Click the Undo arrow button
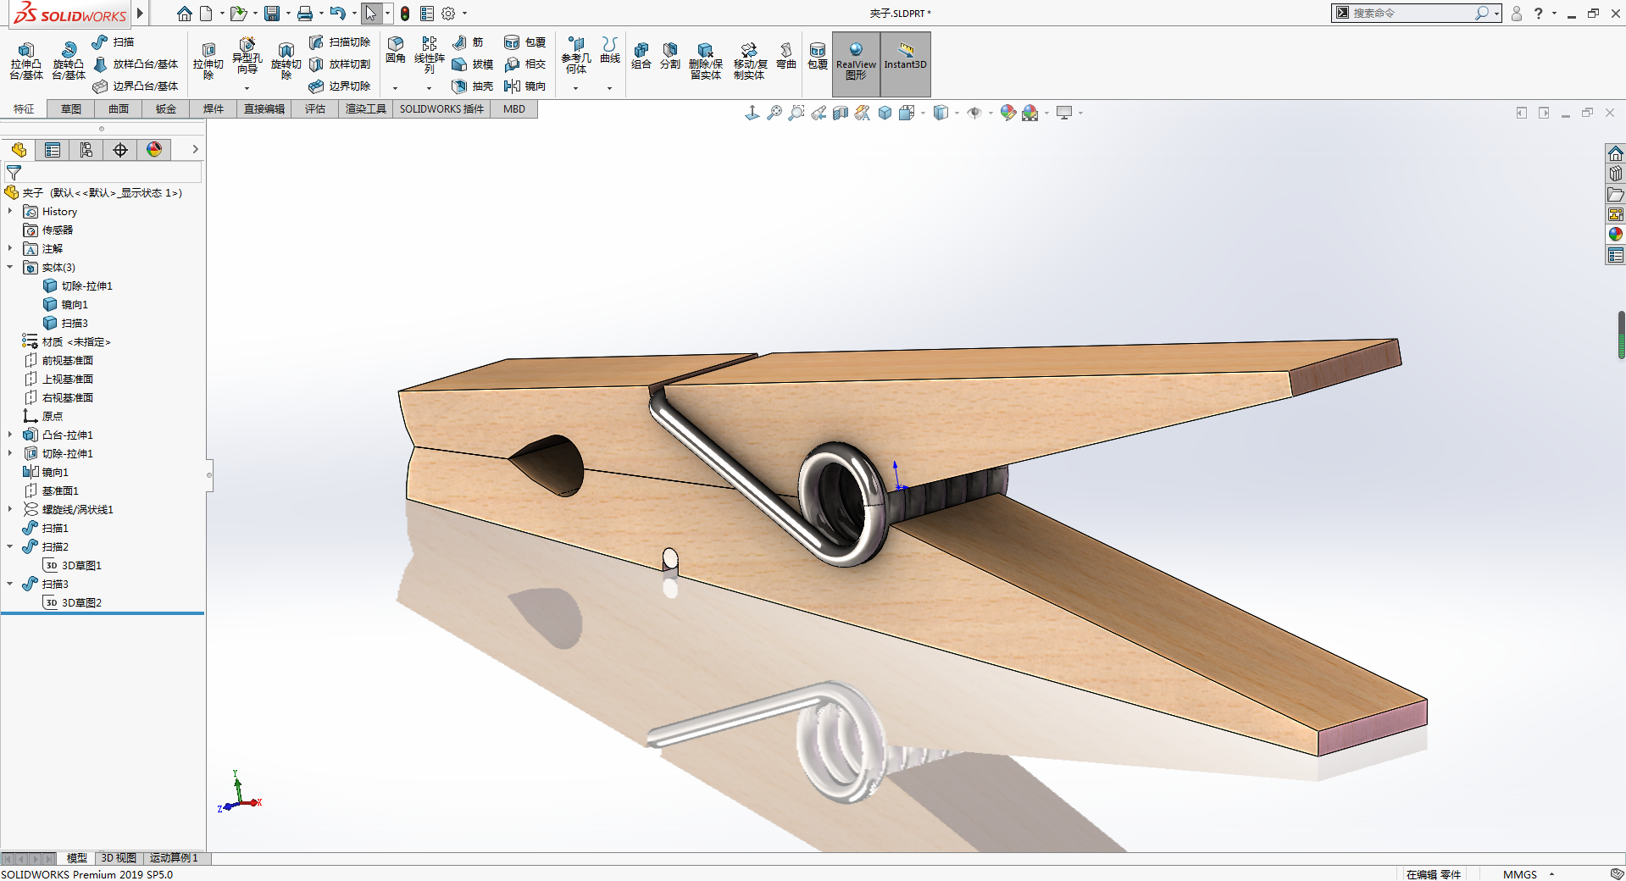 [x=337, y=14]
